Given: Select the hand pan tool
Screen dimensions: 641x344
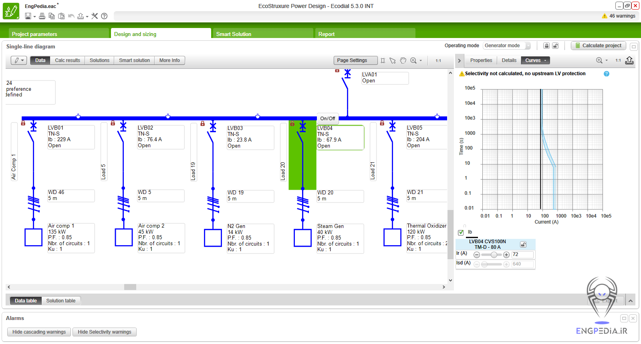Looking at the screenshot, I should pyautogui.click(x=403, y=60).
